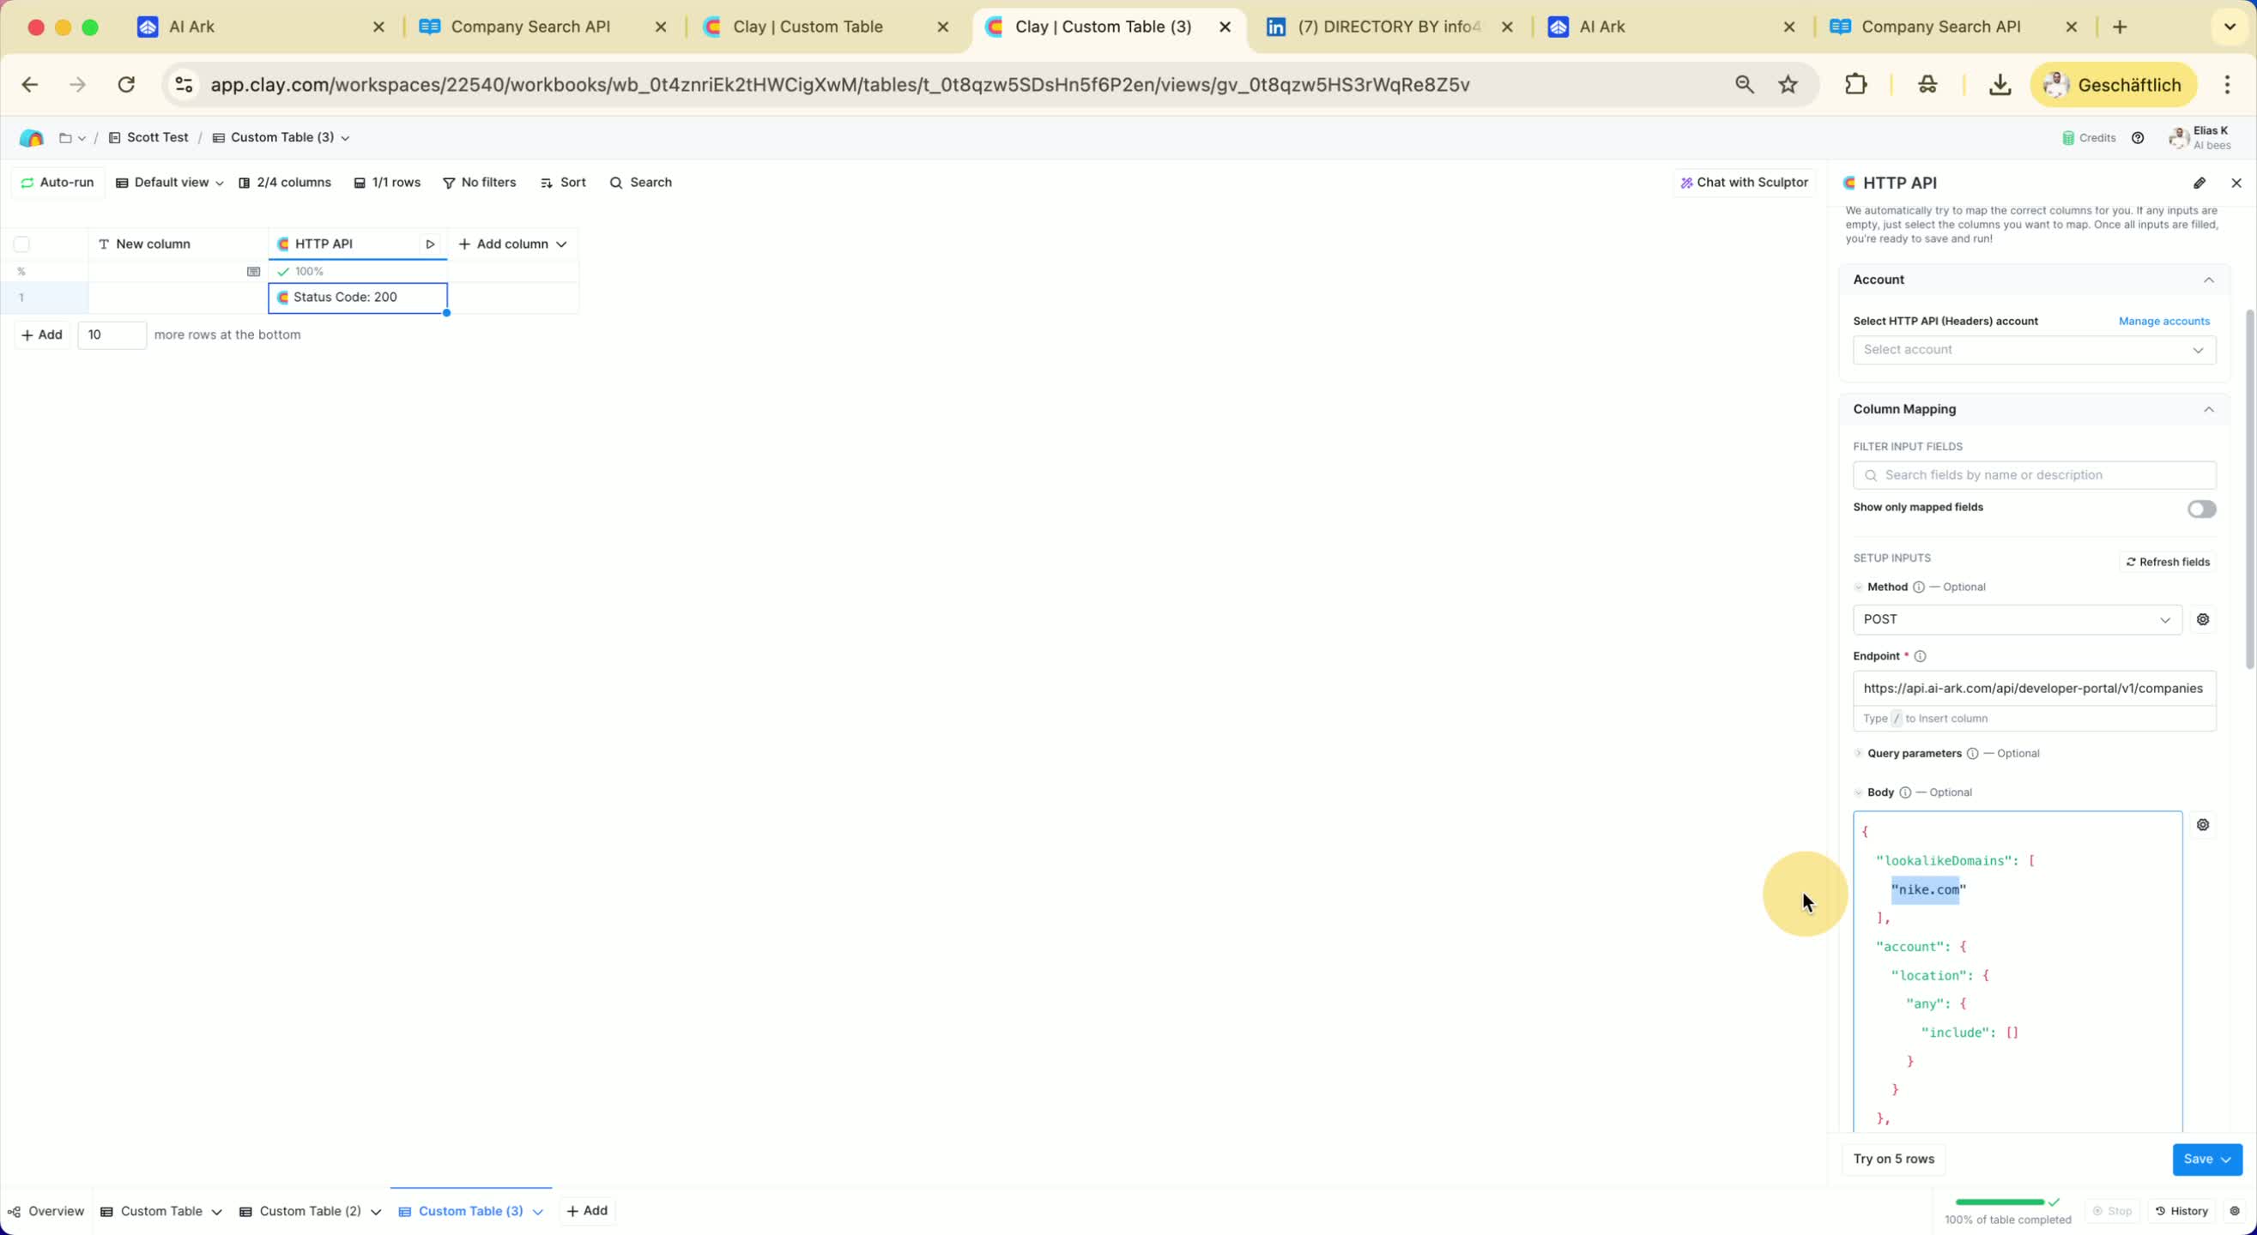Click the browser downloads icon
The width and height of the screenshot is (2257, 1235).
tap(2000, 85)
